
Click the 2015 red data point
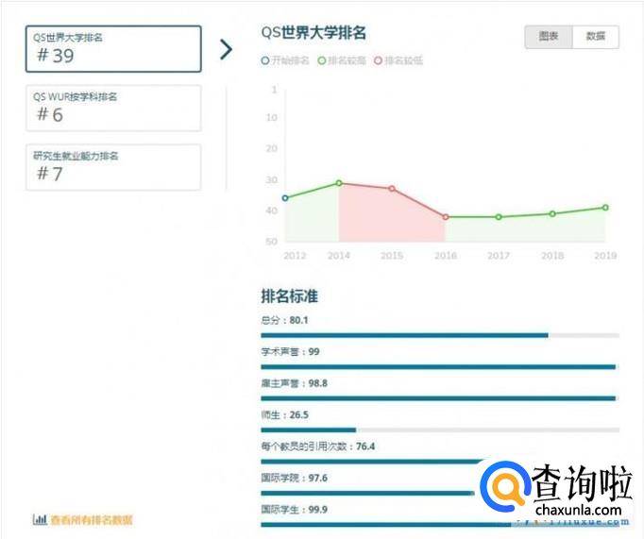[x=392, y=189]
